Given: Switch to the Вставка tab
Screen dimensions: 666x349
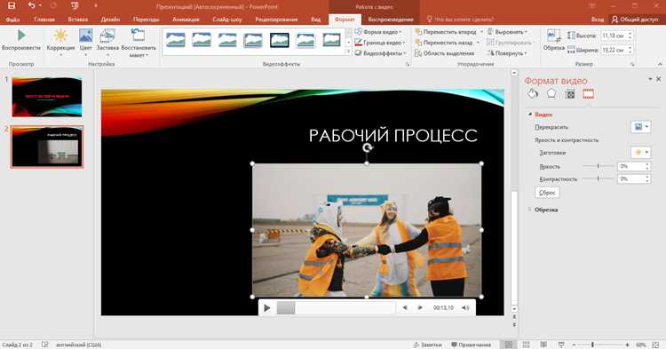Looking at the screenshot, I should 78,20.
